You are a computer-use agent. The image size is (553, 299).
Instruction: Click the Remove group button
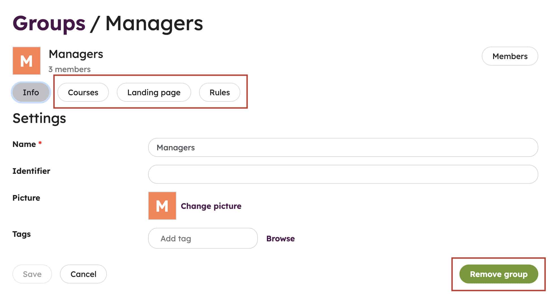[499, 274]
